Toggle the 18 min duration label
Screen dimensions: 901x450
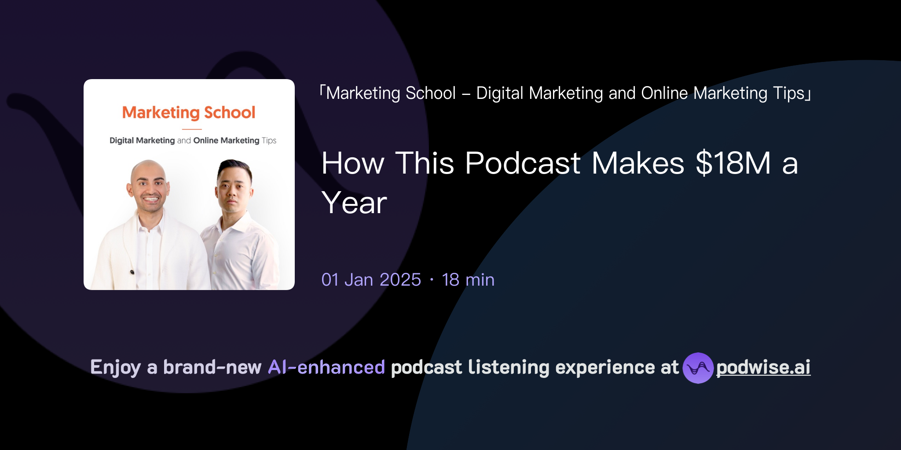tap(468, 279)
